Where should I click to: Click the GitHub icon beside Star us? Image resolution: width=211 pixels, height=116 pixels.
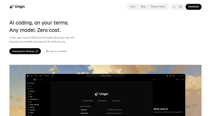(47, 51)
